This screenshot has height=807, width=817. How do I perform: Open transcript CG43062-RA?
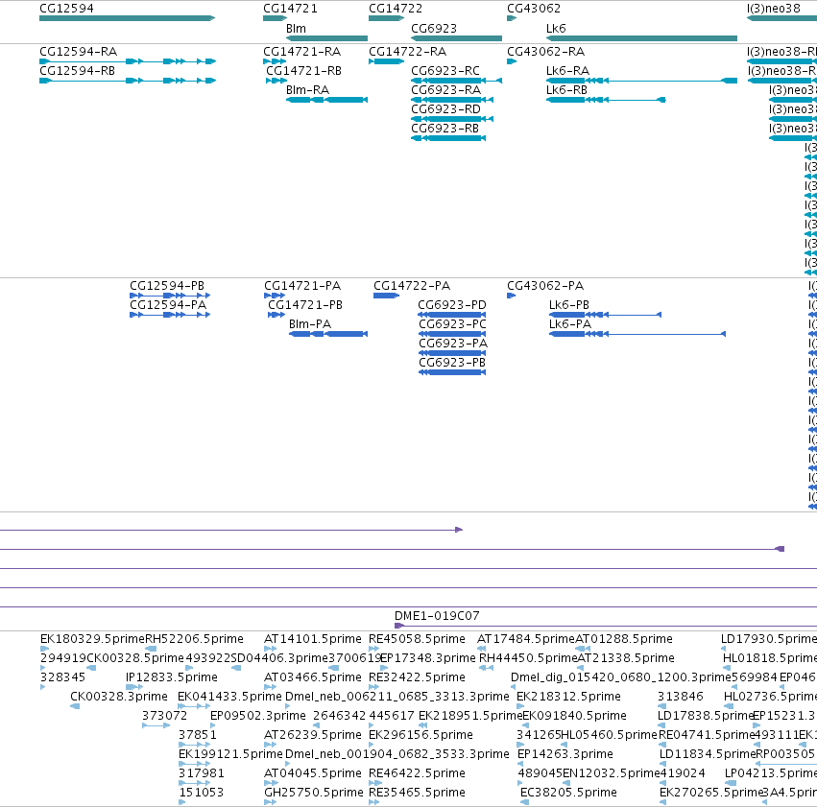pos(545,52)
